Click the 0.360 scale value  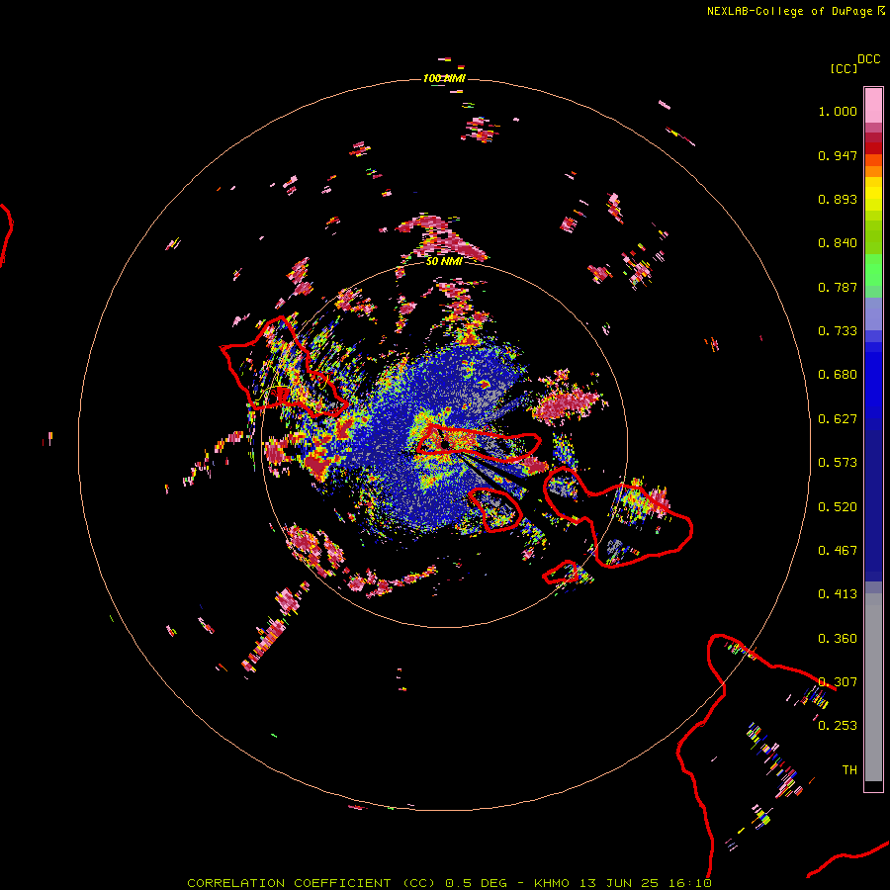(838, 639)
